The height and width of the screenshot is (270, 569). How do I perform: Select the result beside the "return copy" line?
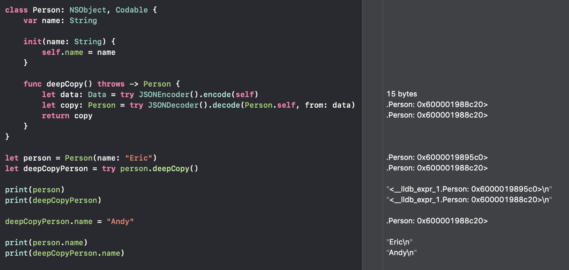[x=437, y=115]
